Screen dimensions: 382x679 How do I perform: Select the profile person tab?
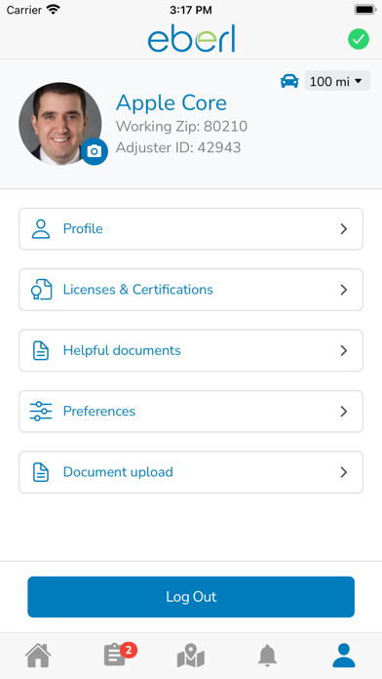coord(344,656)
